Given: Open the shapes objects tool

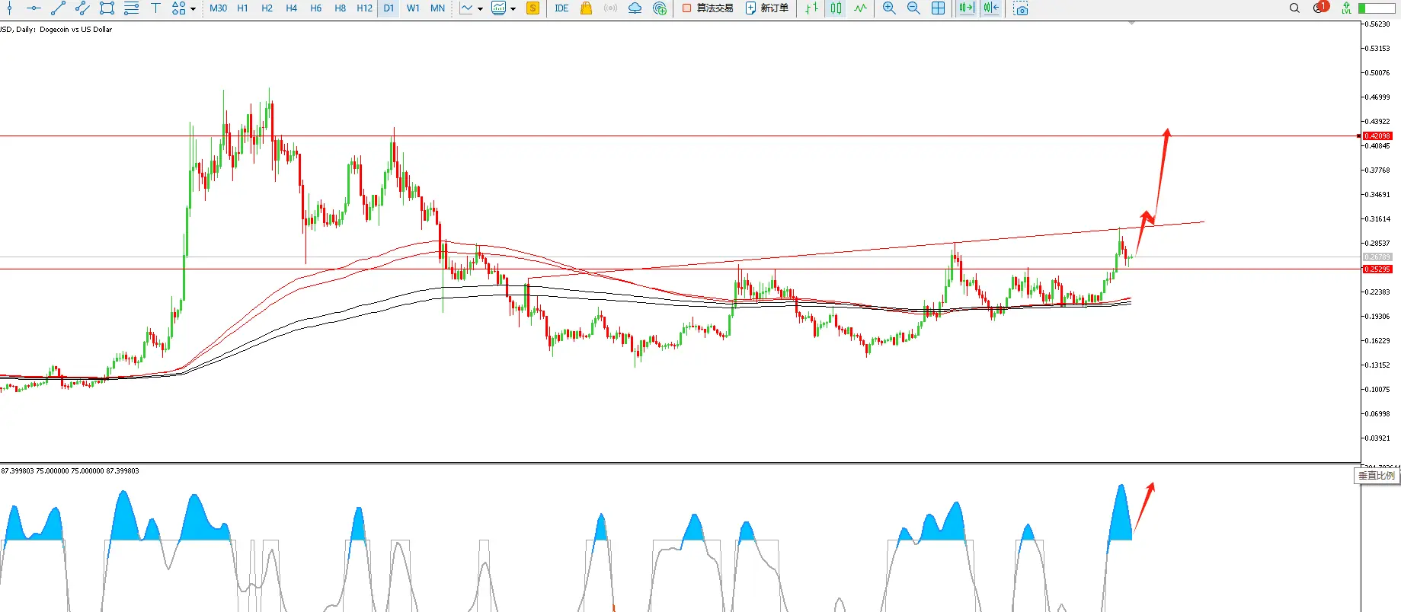Looking at the screenshot, I should 178,8.
